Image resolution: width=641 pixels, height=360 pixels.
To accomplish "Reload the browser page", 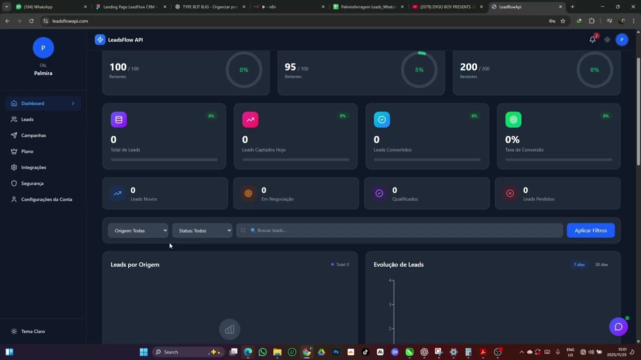I will tap(31, 21).
